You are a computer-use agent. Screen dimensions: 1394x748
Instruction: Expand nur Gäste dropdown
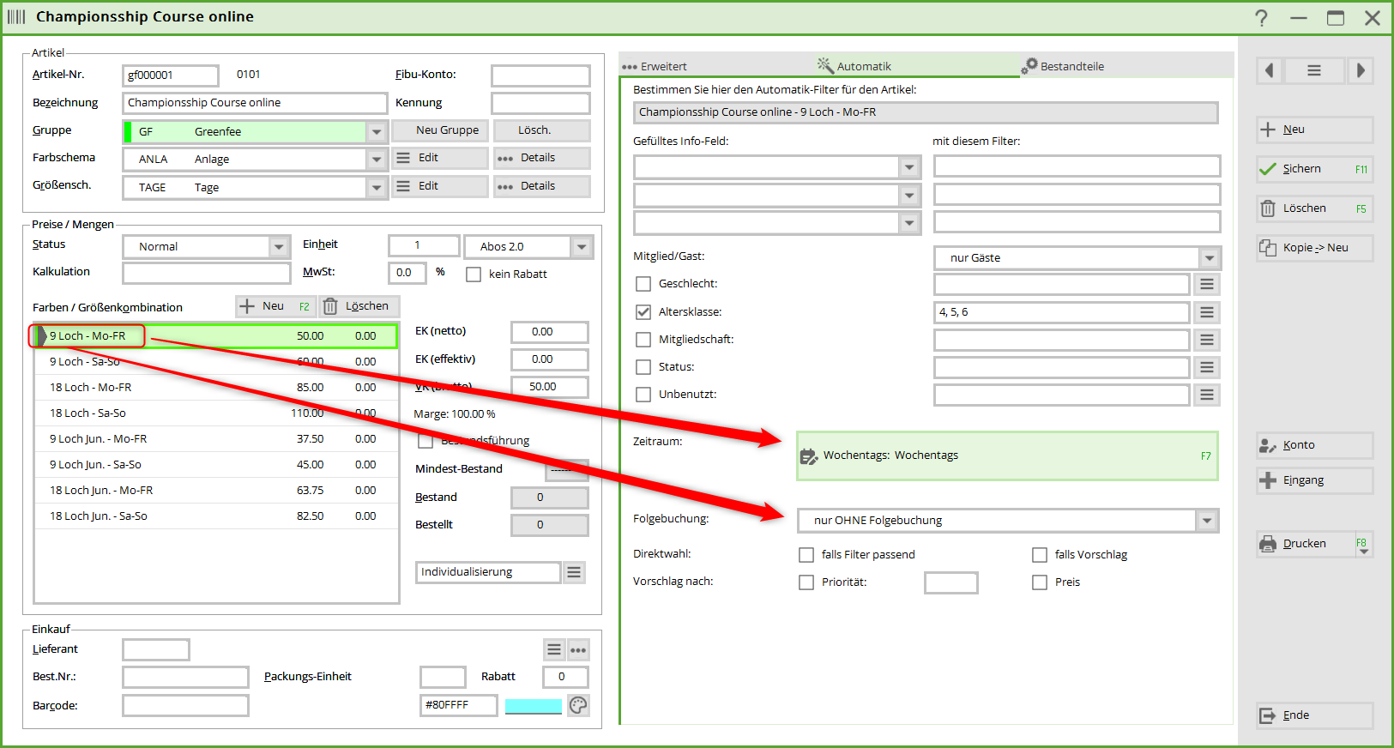[1209, 258]
